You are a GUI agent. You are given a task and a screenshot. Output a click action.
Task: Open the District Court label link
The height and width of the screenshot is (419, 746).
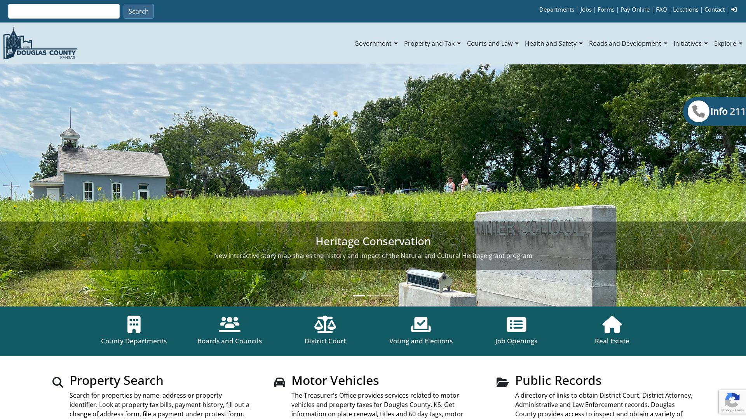click(325, 341)
